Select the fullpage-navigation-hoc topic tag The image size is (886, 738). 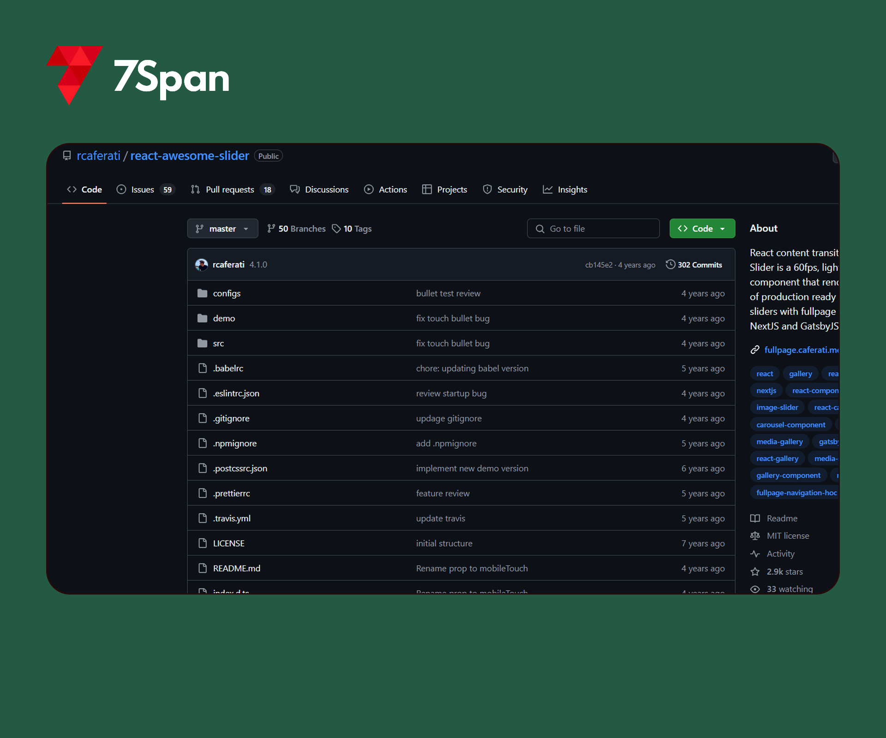click(x=795, y=493)
